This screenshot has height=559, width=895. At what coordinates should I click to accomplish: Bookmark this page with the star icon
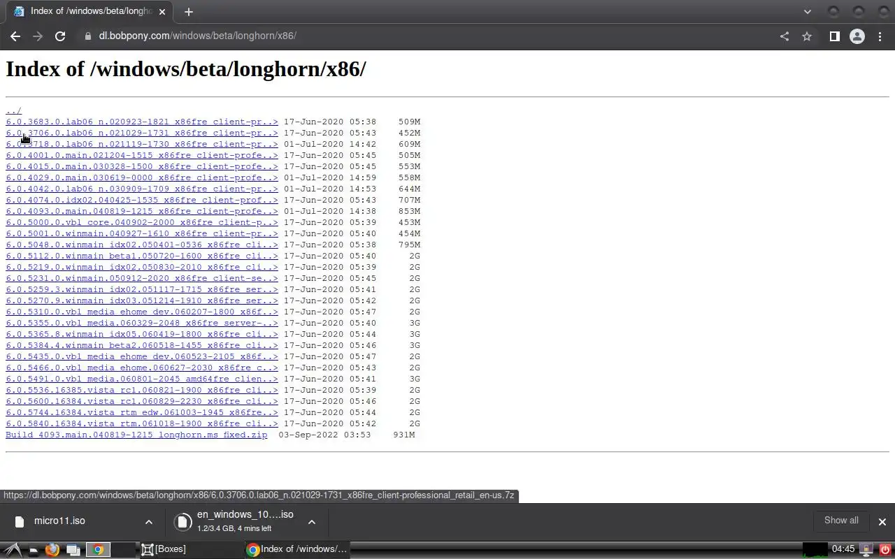pos(807,36)
